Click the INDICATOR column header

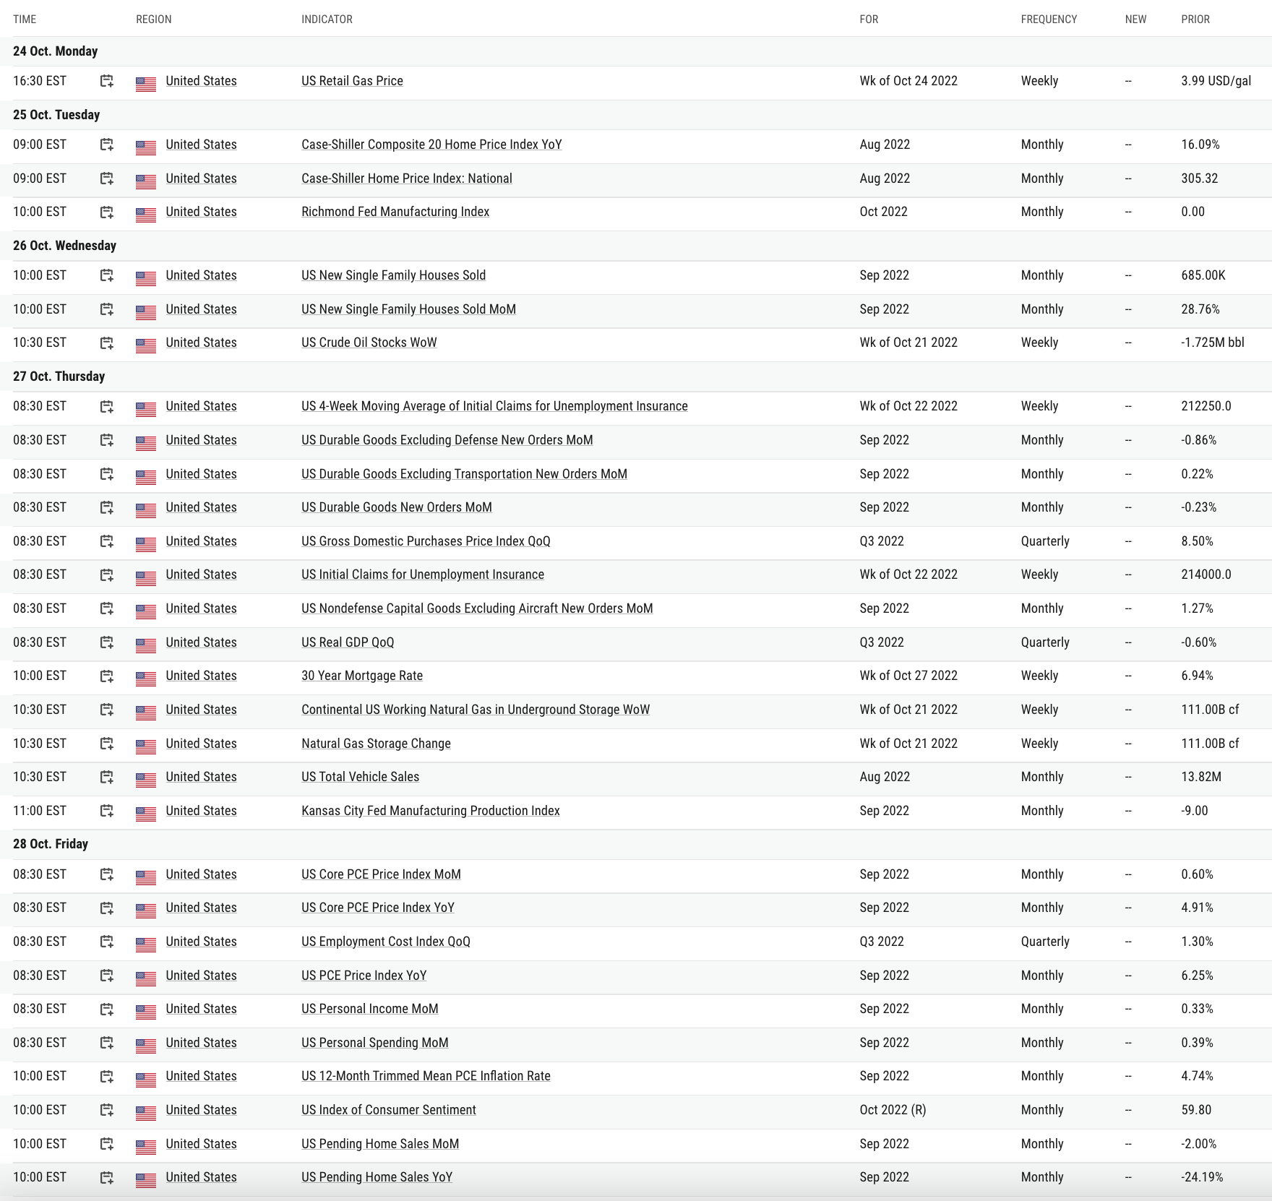pos(327,20)
